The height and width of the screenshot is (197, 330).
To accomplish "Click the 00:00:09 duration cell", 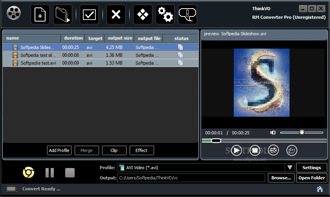I will 70,63.
